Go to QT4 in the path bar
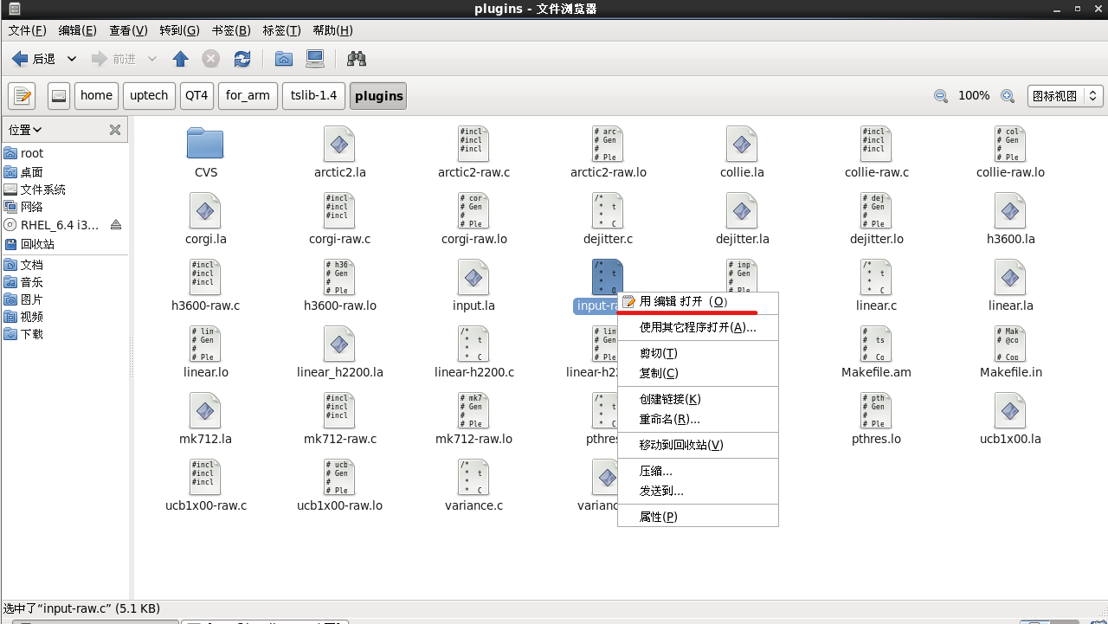Screen dimensions: 1108x624 196,96
